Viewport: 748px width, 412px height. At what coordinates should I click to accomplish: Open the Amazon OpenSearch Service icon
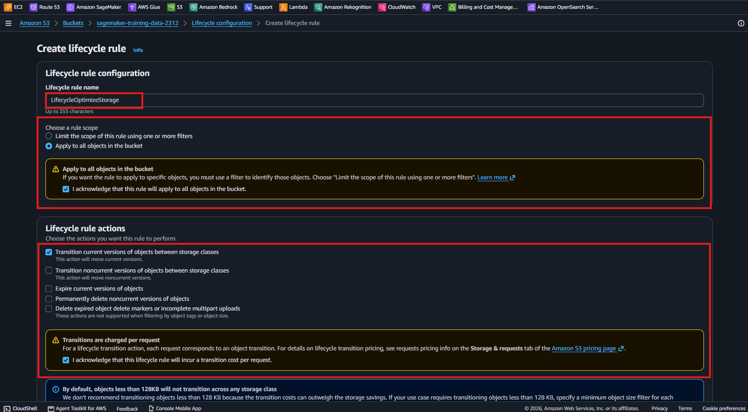point(531,7)
